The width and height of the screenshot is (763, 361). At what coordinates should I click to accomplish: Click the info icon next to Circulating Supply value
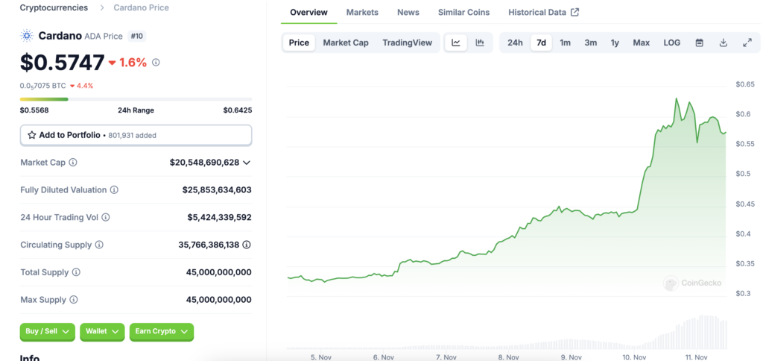[247, 245]
